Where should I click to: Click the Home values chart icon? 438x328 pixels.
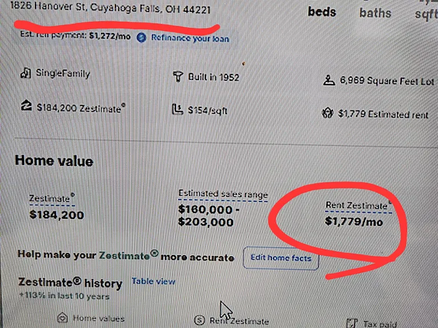pos(62,318)
